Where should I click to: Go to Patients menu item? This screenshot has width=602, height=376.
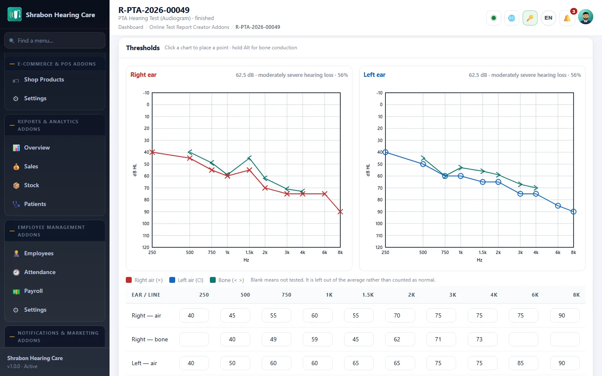point(55,204)
